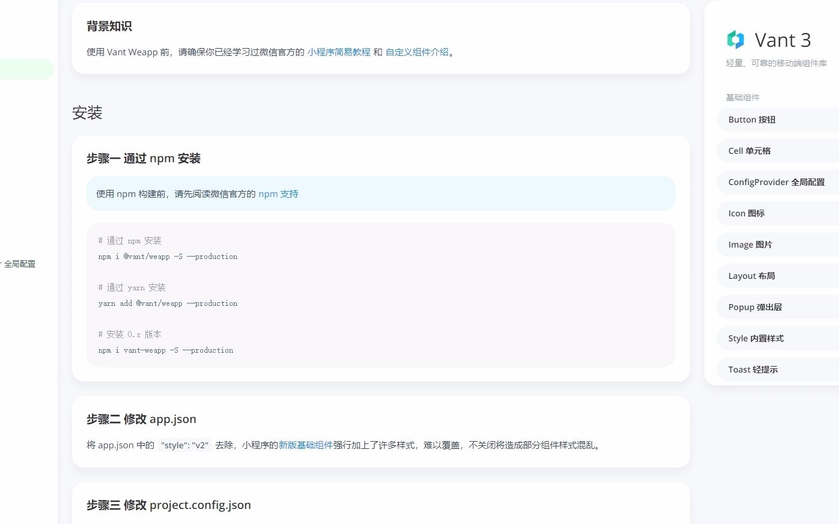Click the 全局配置 item in left sidebar

tap(19, 264)
